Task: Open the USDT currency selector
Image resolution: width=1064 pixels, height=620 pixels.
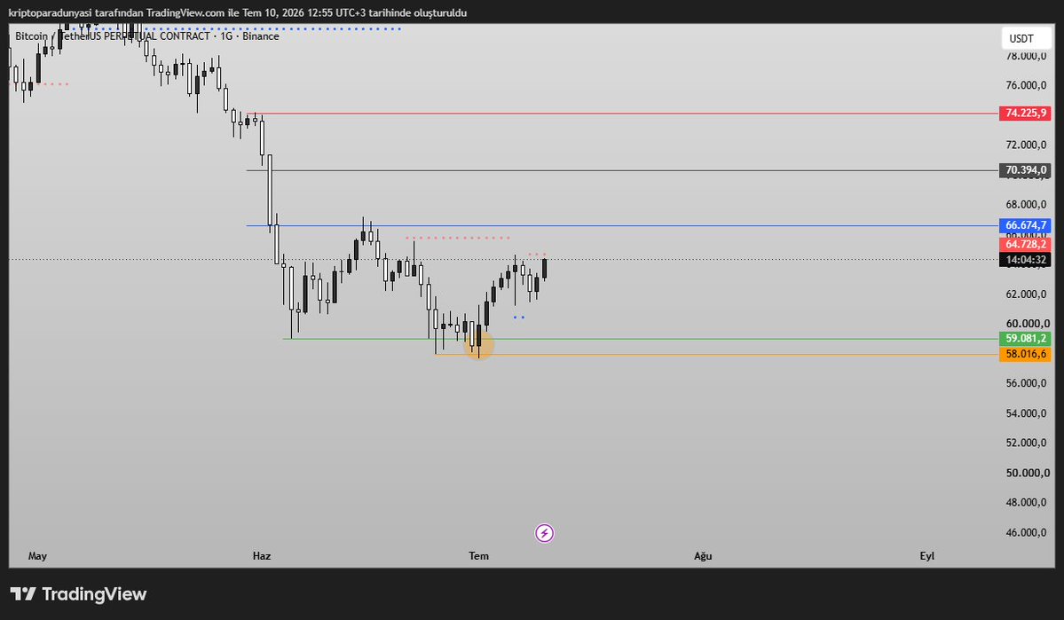Action: [1026, 39]
